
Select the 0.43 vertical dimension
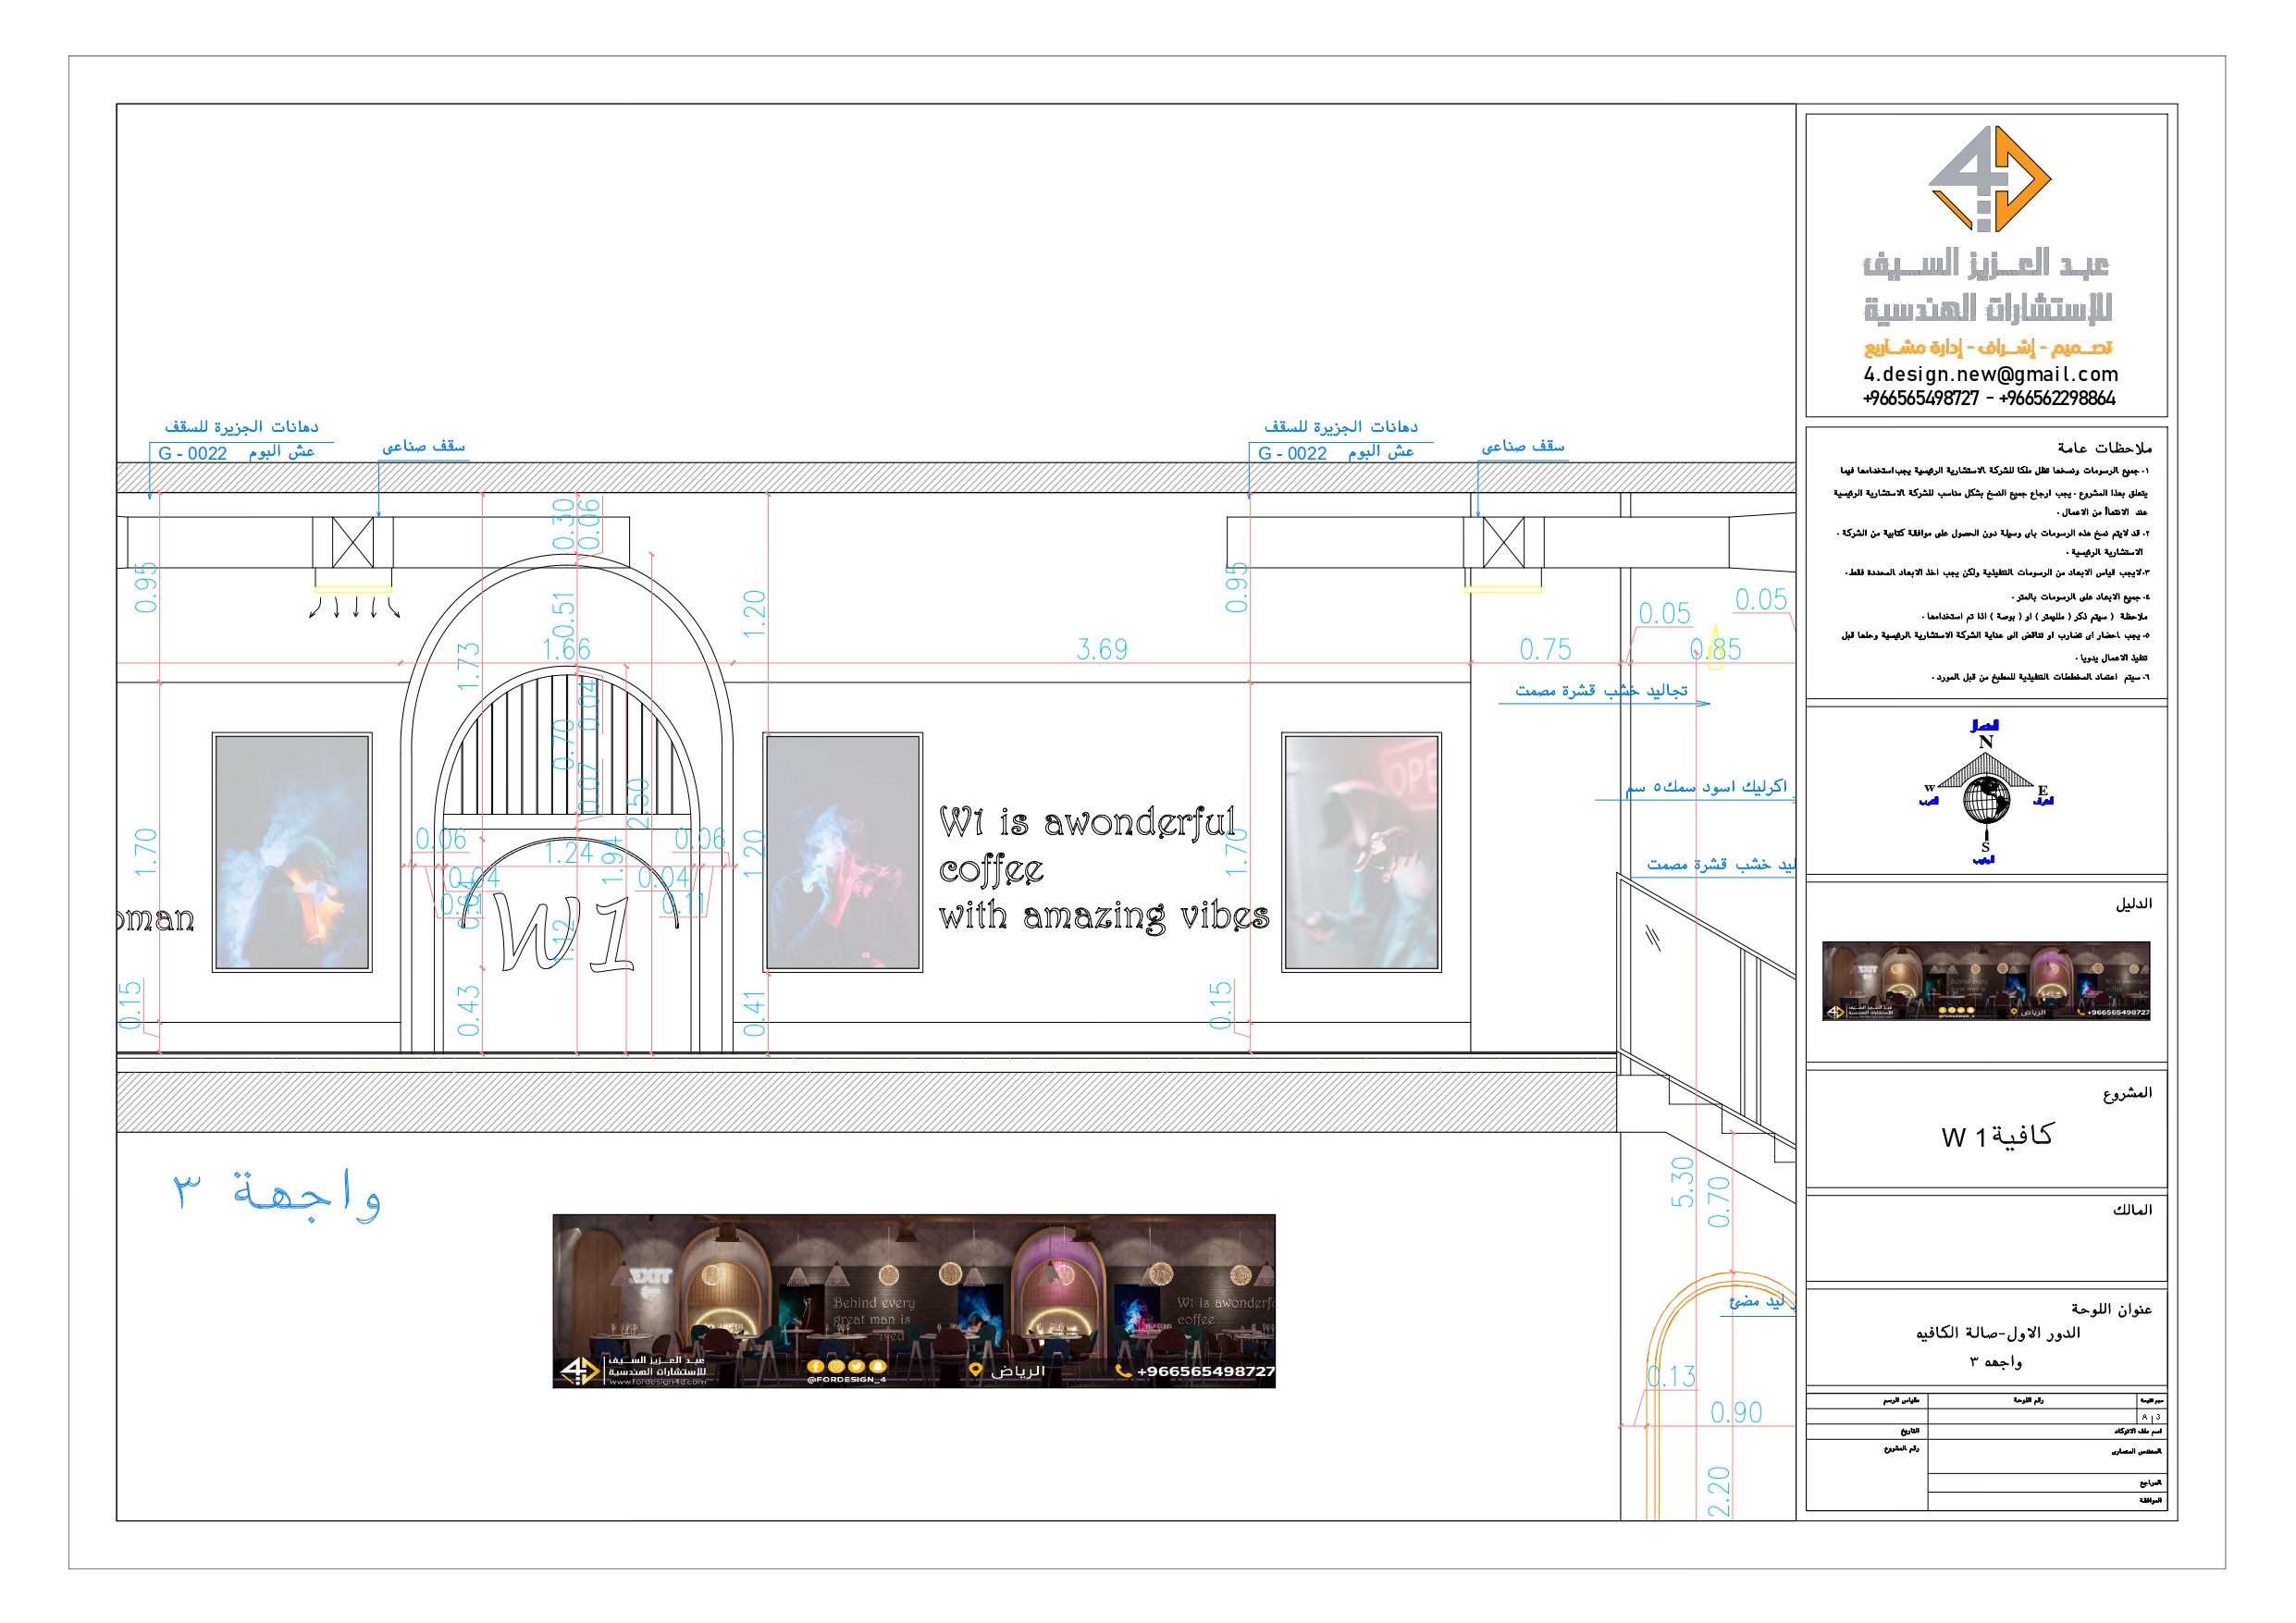pyautogui.click(x=468, y=1011)
